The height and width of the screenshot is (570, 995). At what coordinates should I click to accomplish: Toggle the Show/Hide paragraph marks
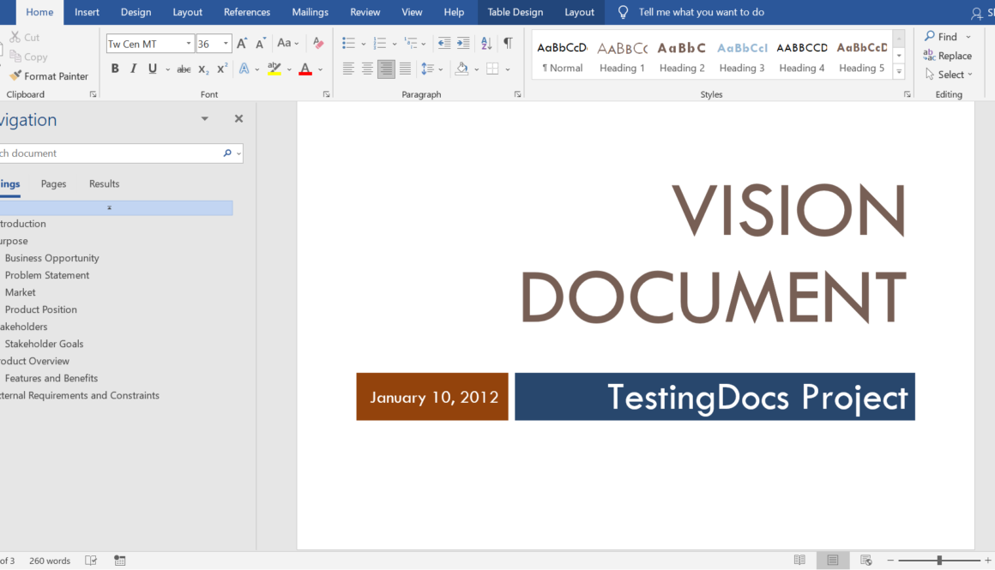(509, 41)
